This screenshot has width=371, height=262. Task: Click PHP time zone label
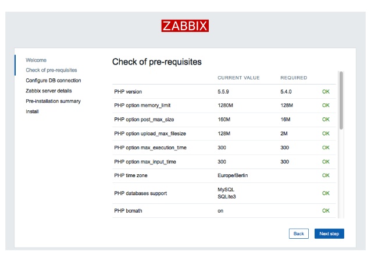click(x=131, y=175)
